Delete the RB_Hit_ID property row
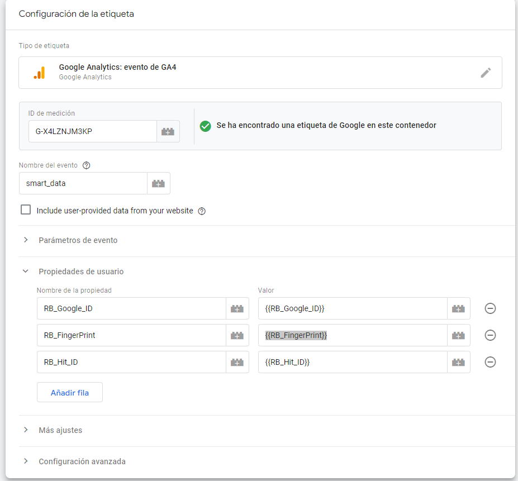The height and width of the screenshot is (481, 518). [490, 362]
